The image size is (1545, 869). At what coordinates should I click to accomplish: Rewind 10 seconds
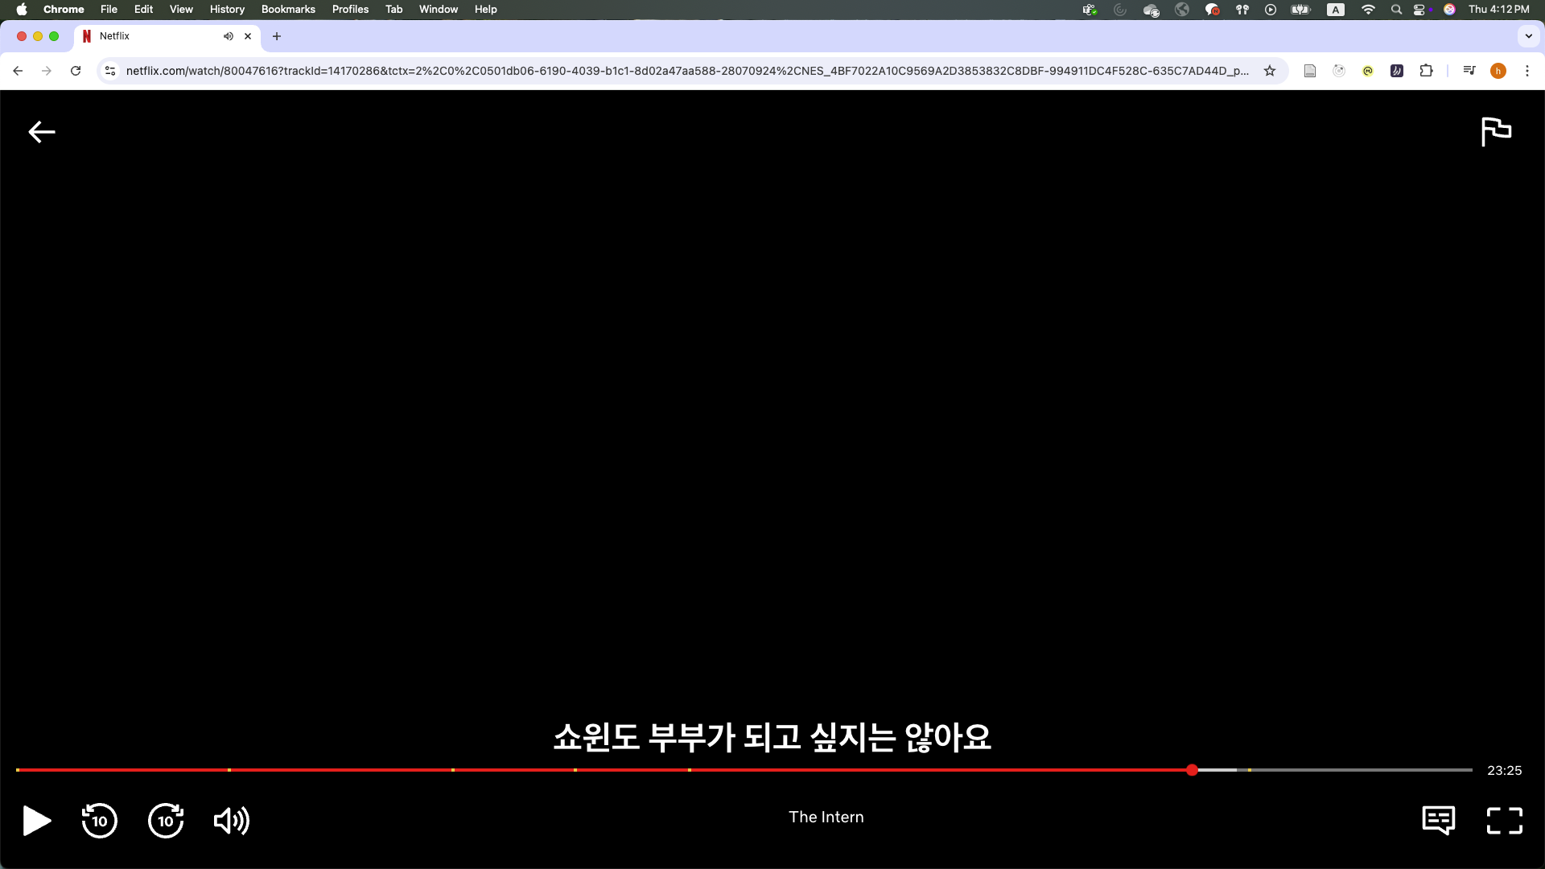[x=99, y=821]
